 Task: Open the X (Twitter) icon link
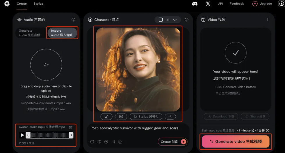coord(208,3)
